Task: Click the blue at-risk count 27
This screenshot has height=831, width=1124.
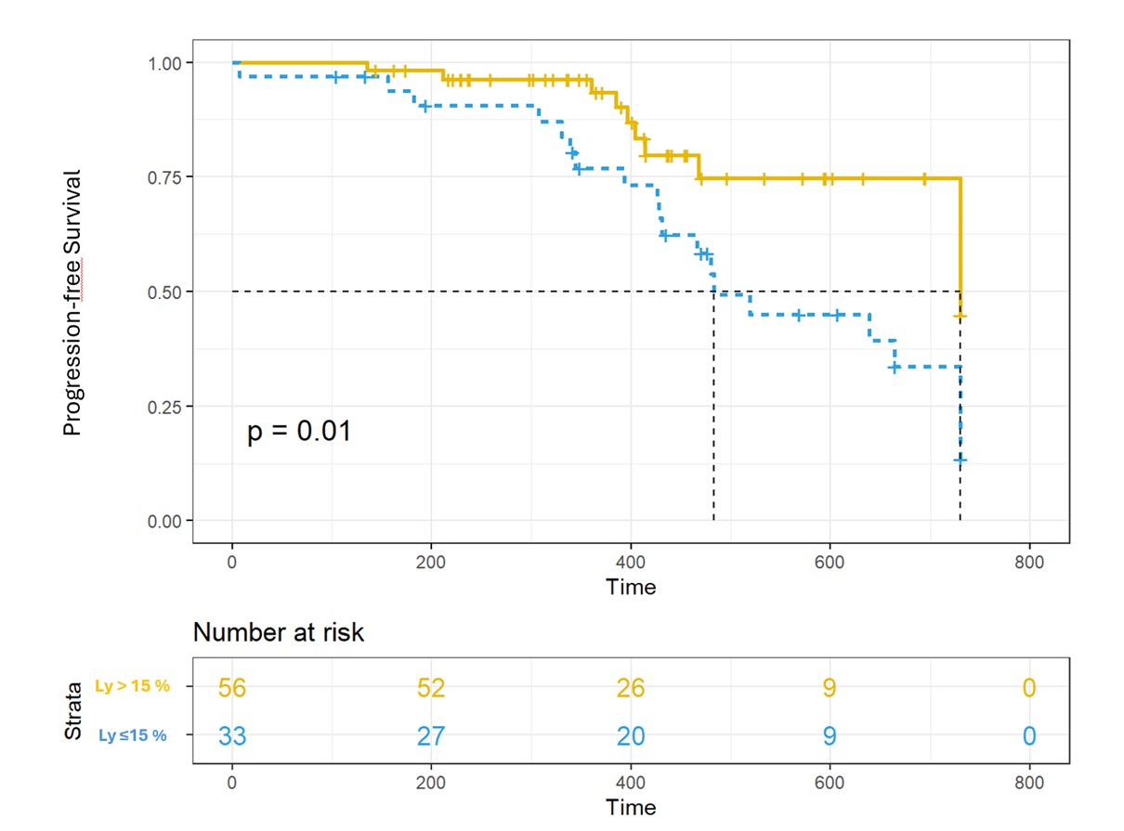Action: click(x=431, y=736)
